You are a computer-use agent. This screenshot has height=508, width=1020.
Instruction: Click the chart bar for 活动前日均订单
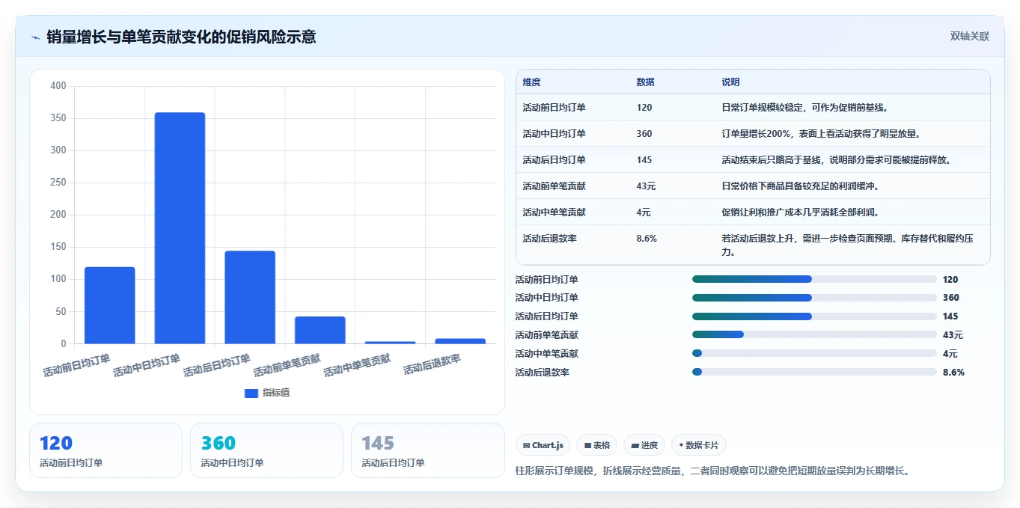[x=110, y=305]
